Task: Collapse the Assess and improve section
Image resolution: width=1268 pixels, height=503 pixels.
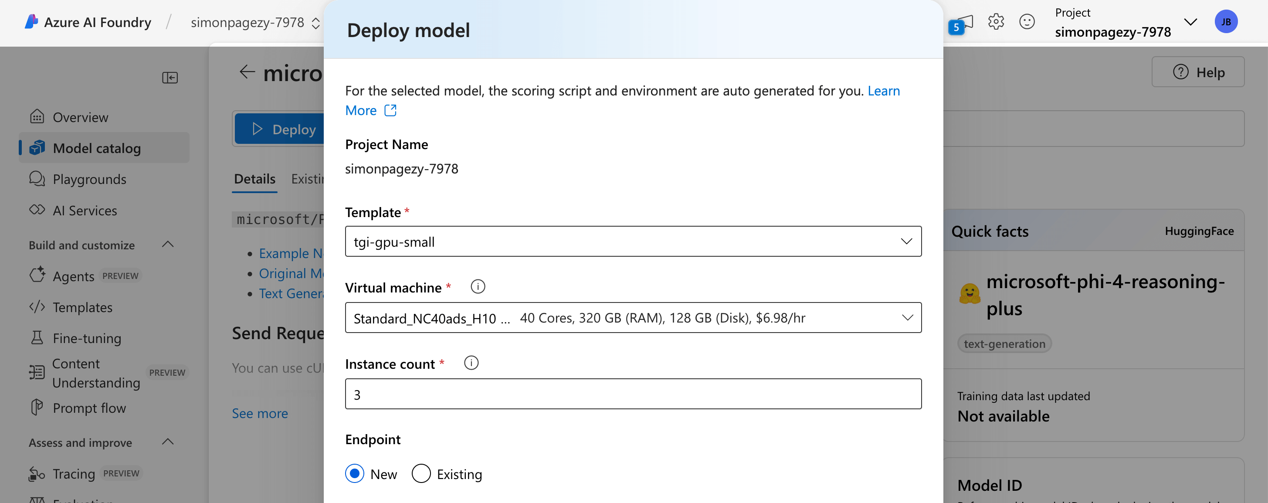Action: click(x=168, y=442)
